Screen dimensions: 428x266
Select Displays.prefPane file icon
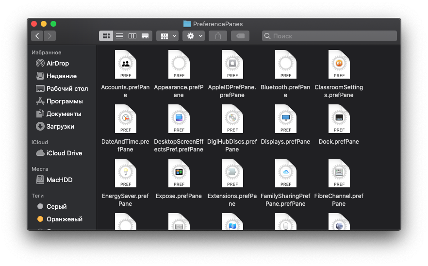[x=285, y=119]
